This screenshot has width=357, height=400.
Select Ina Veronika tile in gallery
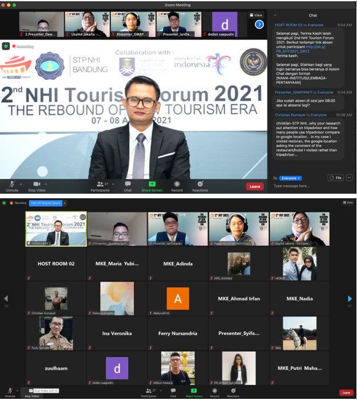tap(117, 333)
